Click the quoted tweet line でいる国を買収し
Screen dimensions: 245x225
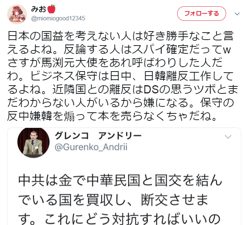click(113, 199)
